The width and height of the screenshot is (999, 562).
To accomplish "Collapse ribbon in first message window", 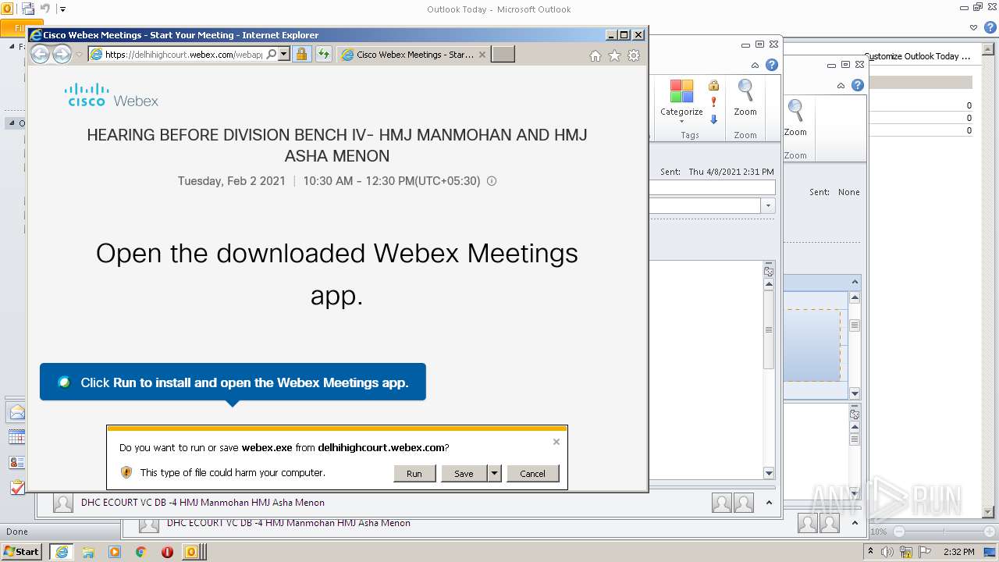I will pyautogui.click(x=755, y=66).
